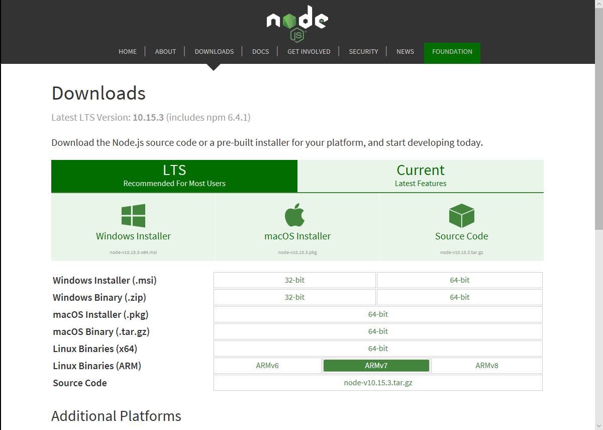Download Windows Binary (.zip) 32-bit
Image resolution: width=603 pixels, height=430 pixels.
[294, 297]
